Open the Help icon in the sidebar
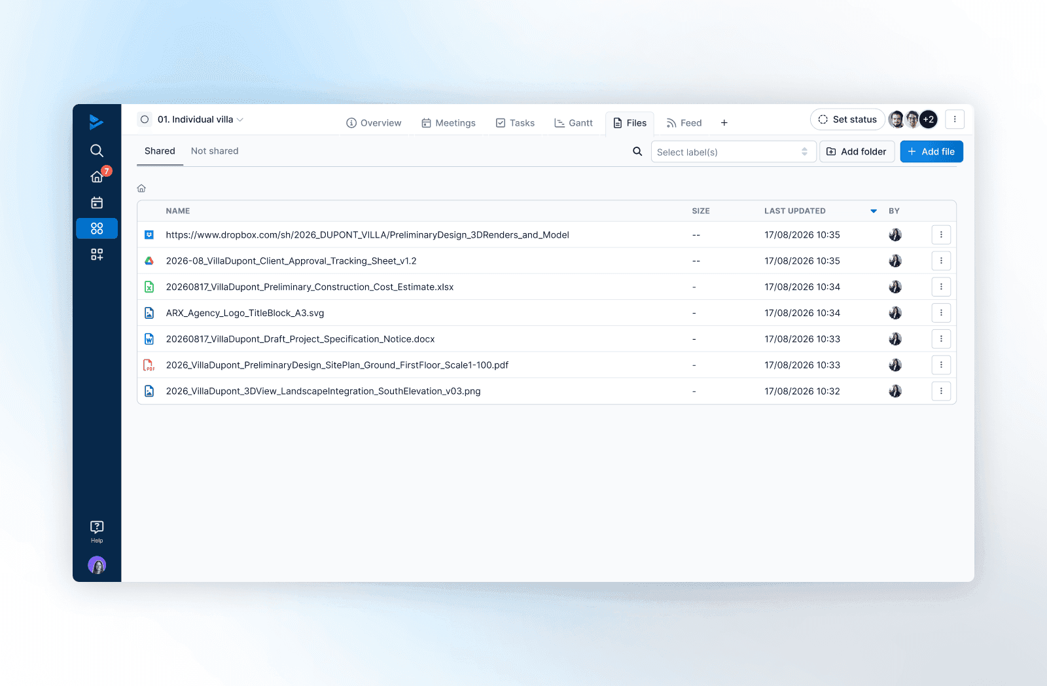 (x=97, y=532)
